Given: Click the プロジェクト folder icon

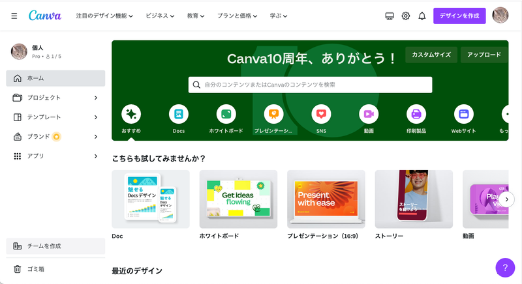Looking at the screenshot, I should pos(18,98).
